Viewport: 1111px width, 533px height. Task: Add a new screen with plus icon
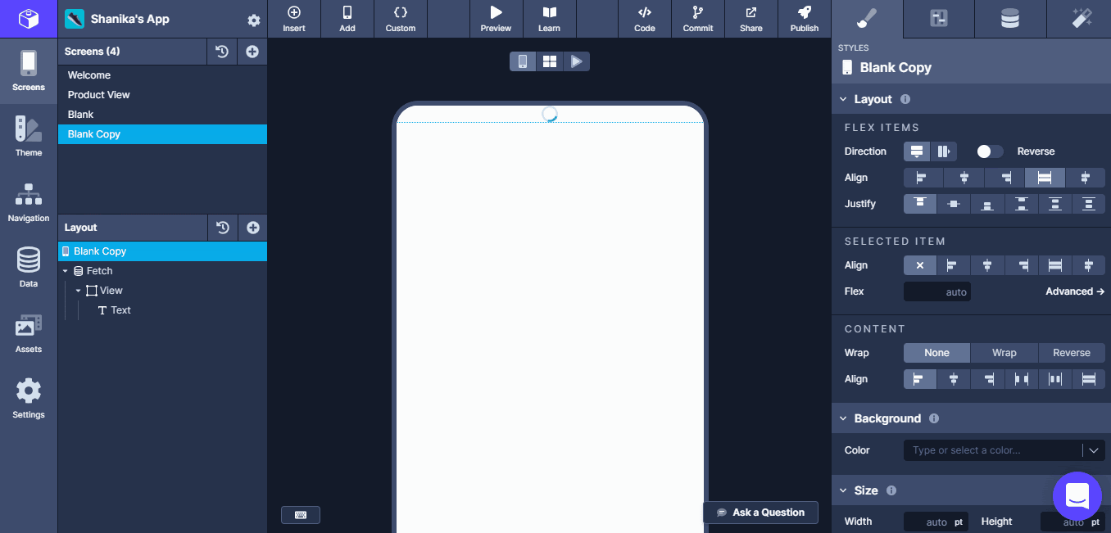(x=252, y=52)
